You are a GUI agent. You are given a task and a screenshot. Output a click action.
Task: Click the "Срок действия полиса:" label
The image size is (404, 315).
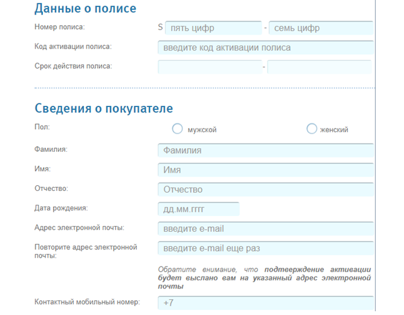[73, 66]
